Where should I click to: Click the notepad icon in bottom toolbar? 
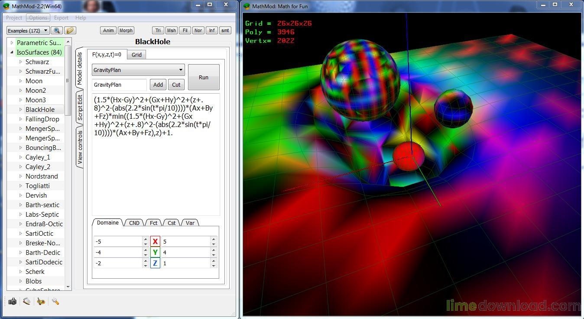[x=27, y=301]
